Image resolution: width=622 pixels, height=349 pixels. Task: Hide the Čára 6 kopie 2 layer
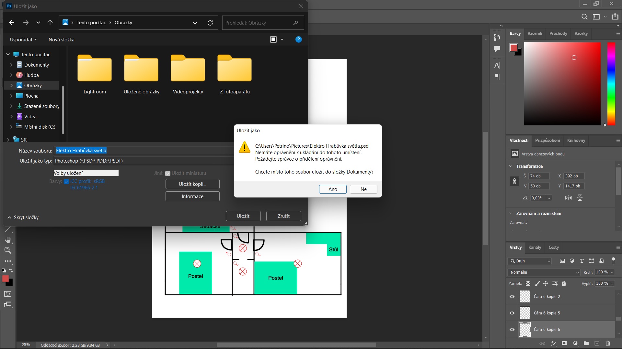point(512,297)
